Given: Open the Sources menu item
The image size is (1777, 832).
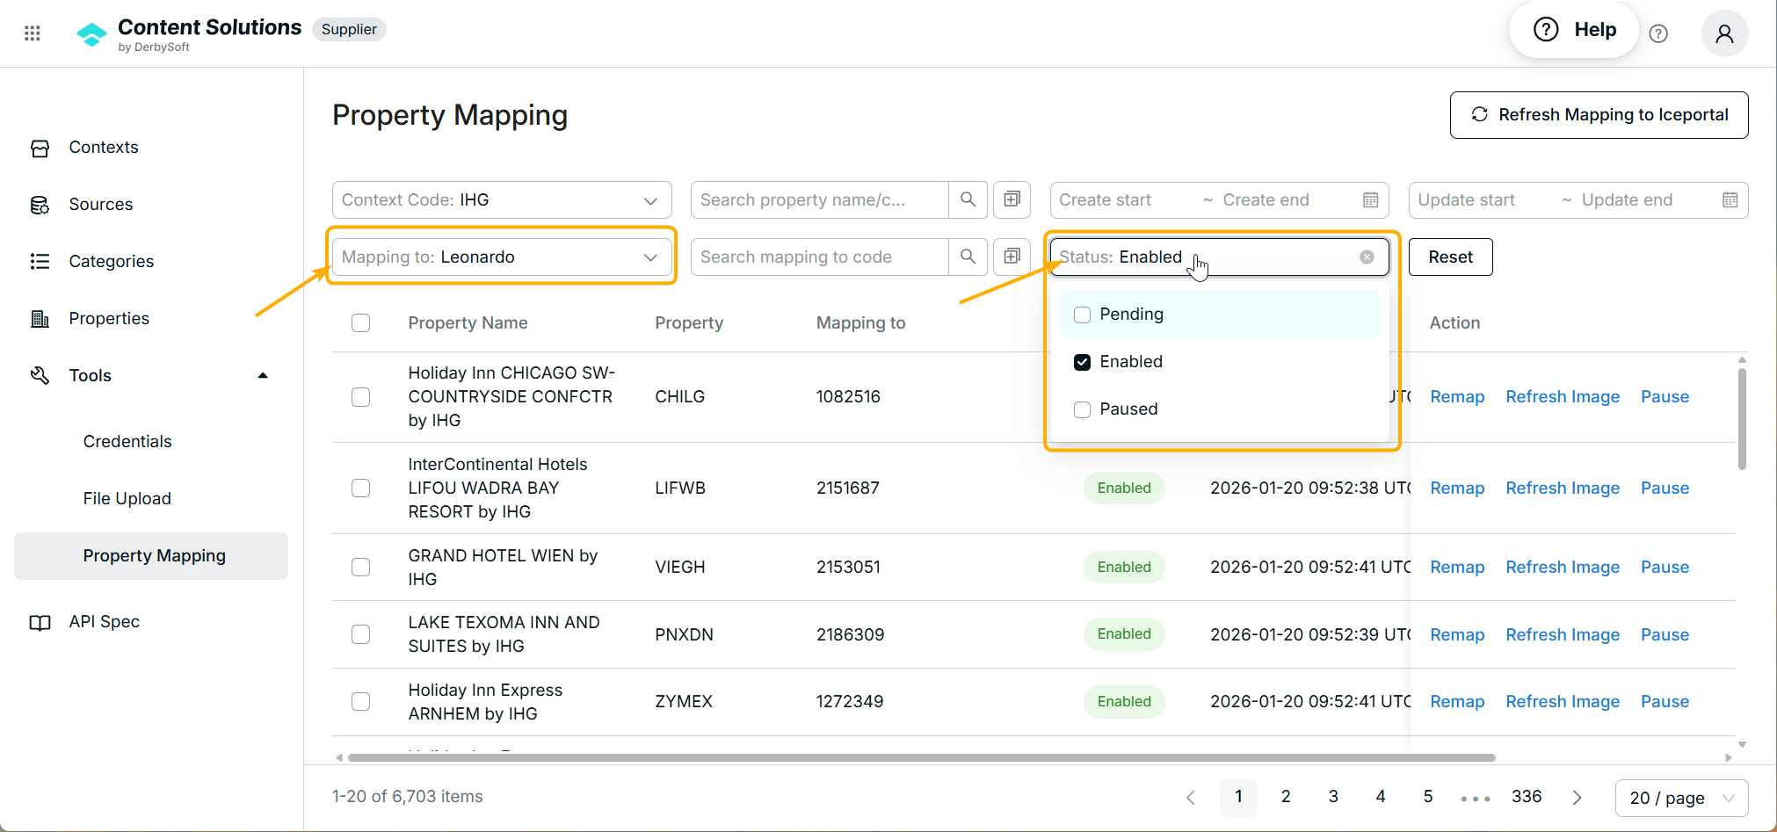Looking at the screenshot, I should (101, 204).
